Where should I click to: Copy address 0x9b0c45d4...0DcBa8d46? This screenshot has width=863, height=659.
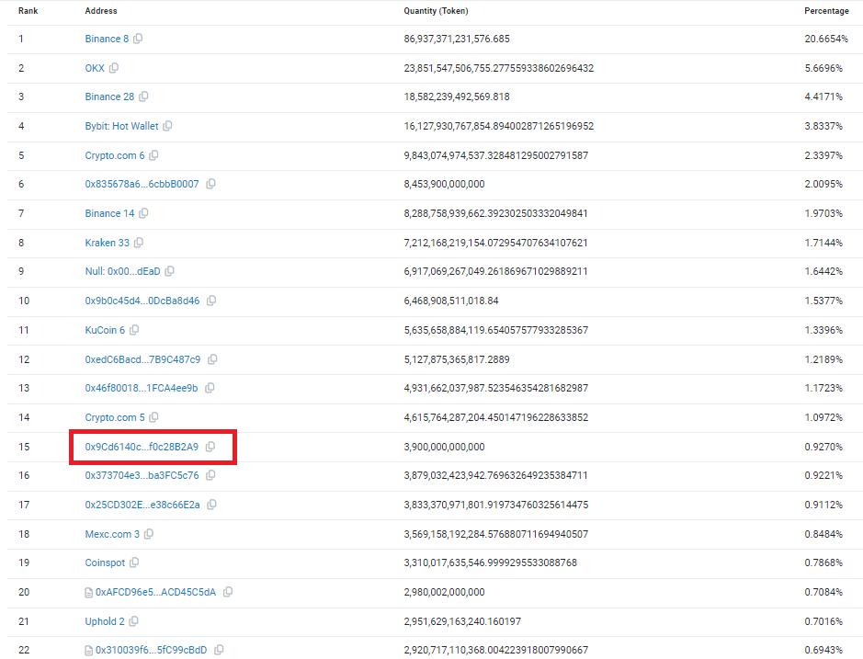click(211, 301)
